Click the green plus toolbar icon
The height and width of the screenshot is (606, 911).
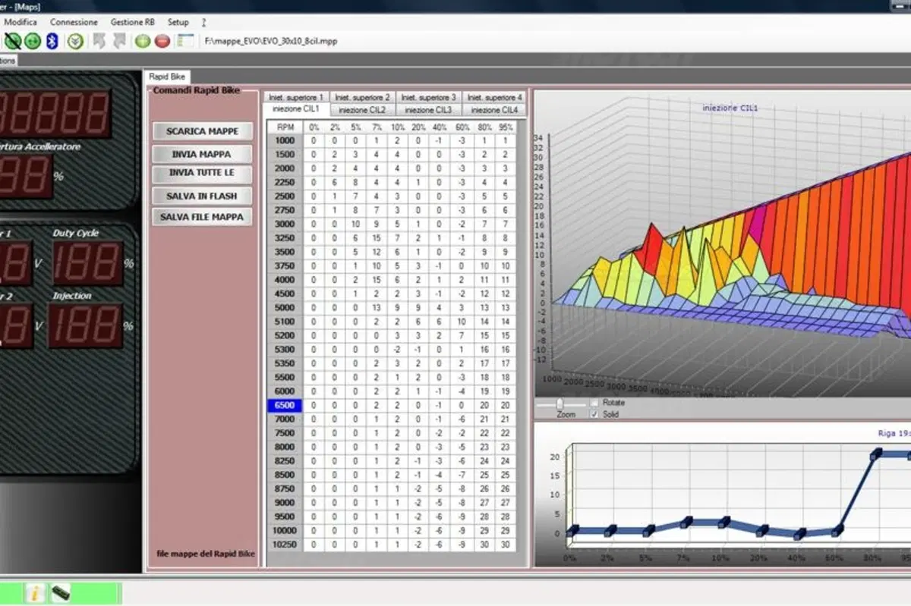coord(143,41)
